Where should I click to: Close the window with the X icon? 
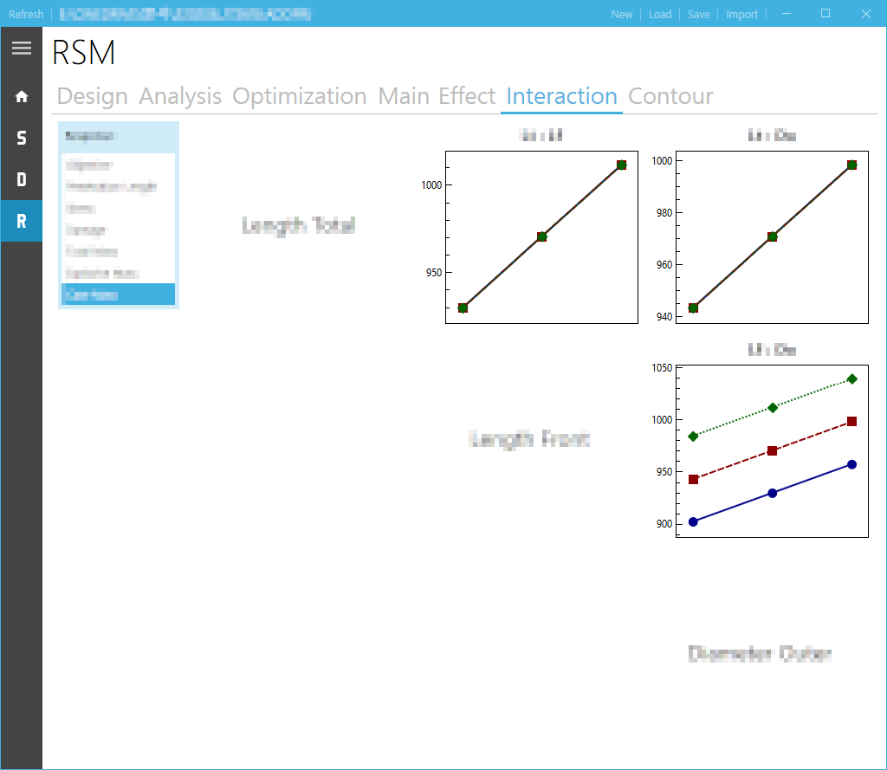(865, 14)
